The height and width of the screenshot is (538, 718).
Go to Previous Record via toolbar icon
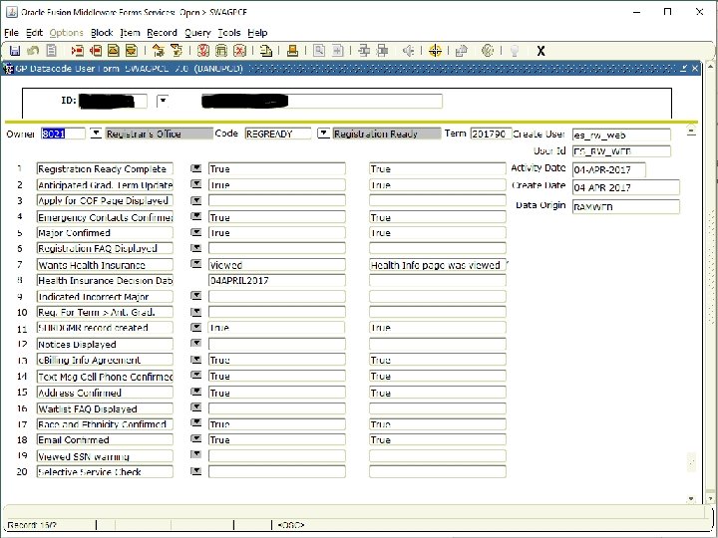coord(113,51)
